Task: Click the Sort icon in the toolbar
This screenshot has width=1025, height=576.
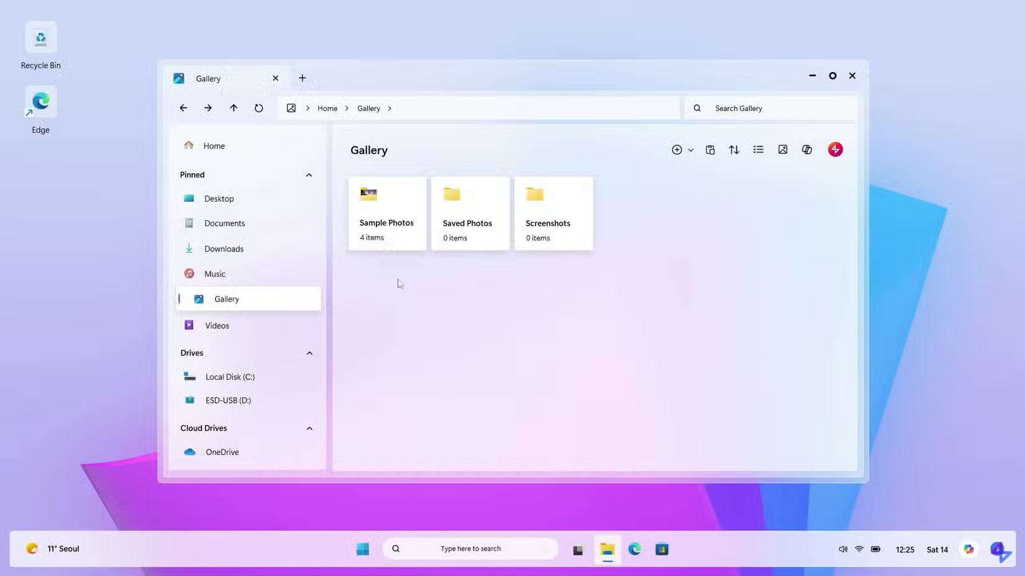Action: coord(734,150)
